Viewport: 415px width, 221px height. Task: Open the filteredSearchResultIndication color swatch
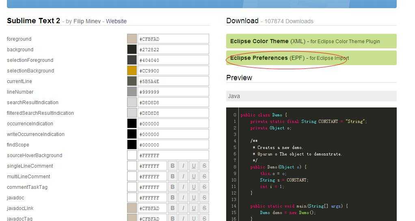(132, 113)
